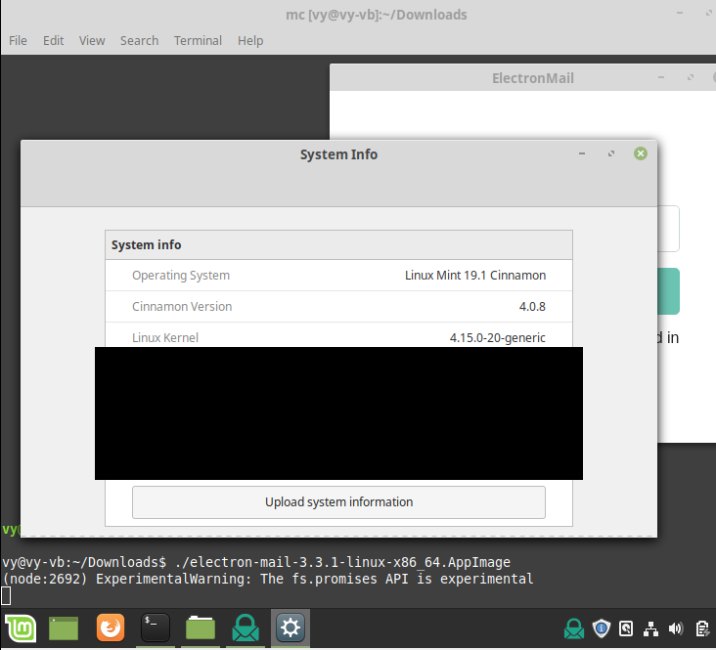Open the sound volume tray icon
The image size is (716, 650).
676,628
